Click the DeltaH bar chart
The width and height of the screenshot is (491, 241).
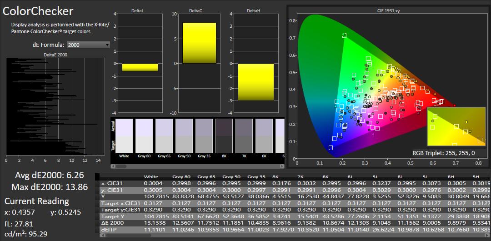(x=256, y=63)
